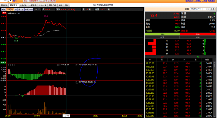Click the 今天 today button
The width and height of the screenshot is (217, 118).
tap(212, 9)
